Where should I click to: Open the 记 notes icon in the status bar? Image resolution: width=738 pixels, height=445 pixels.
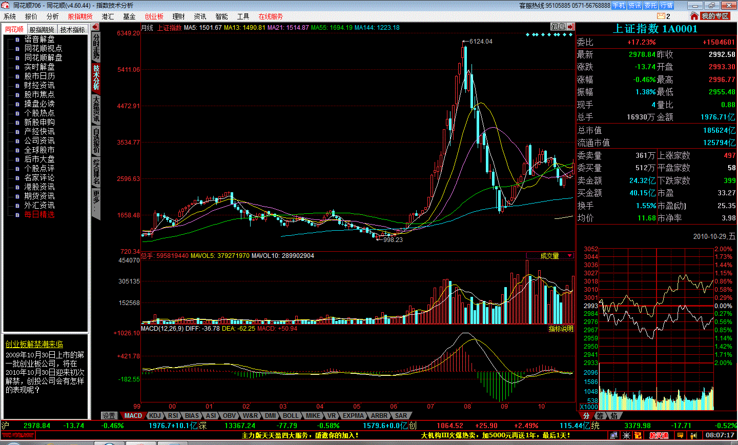coord(638,435)
